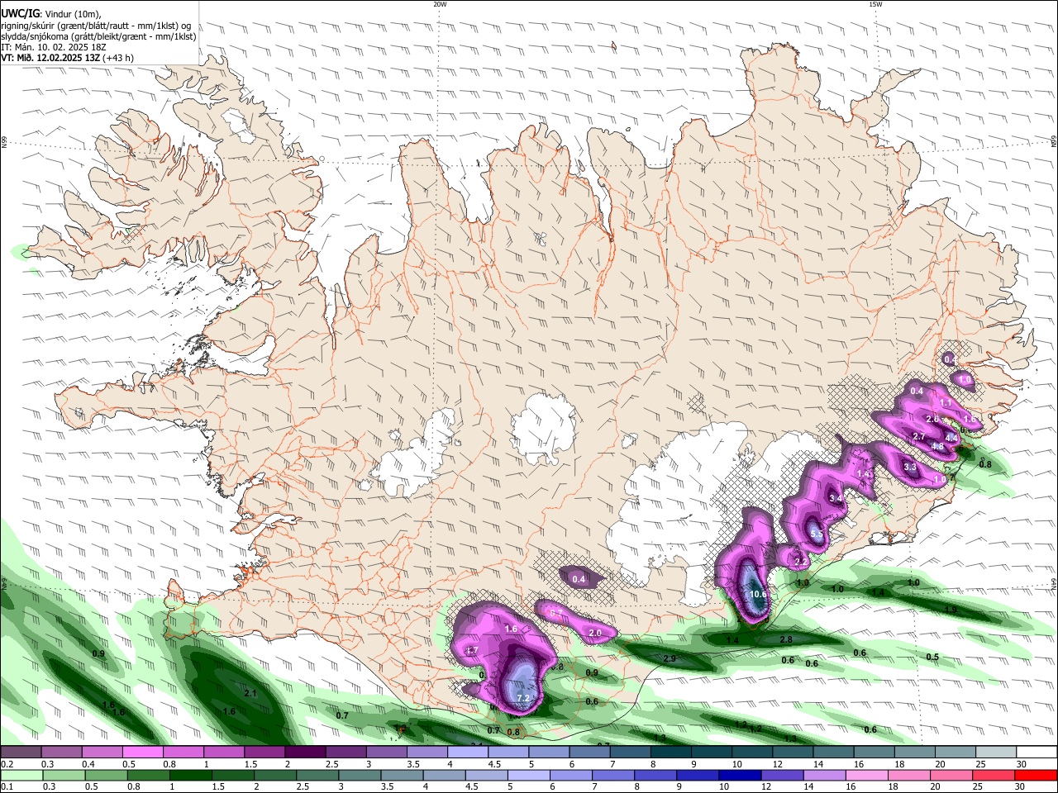This screenshot has height=793, width=1058.
Task: Select the dark teal 8 swatch in the upper scale
Action: click(x=670, y=753)
